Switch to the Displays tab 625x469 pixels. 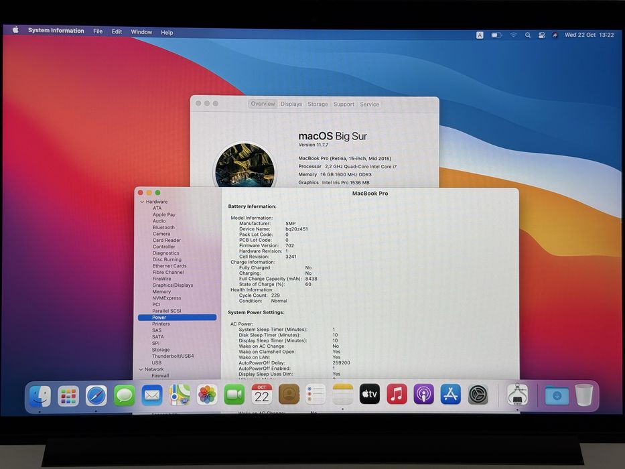pyautogui.click(x=291, y=104)
